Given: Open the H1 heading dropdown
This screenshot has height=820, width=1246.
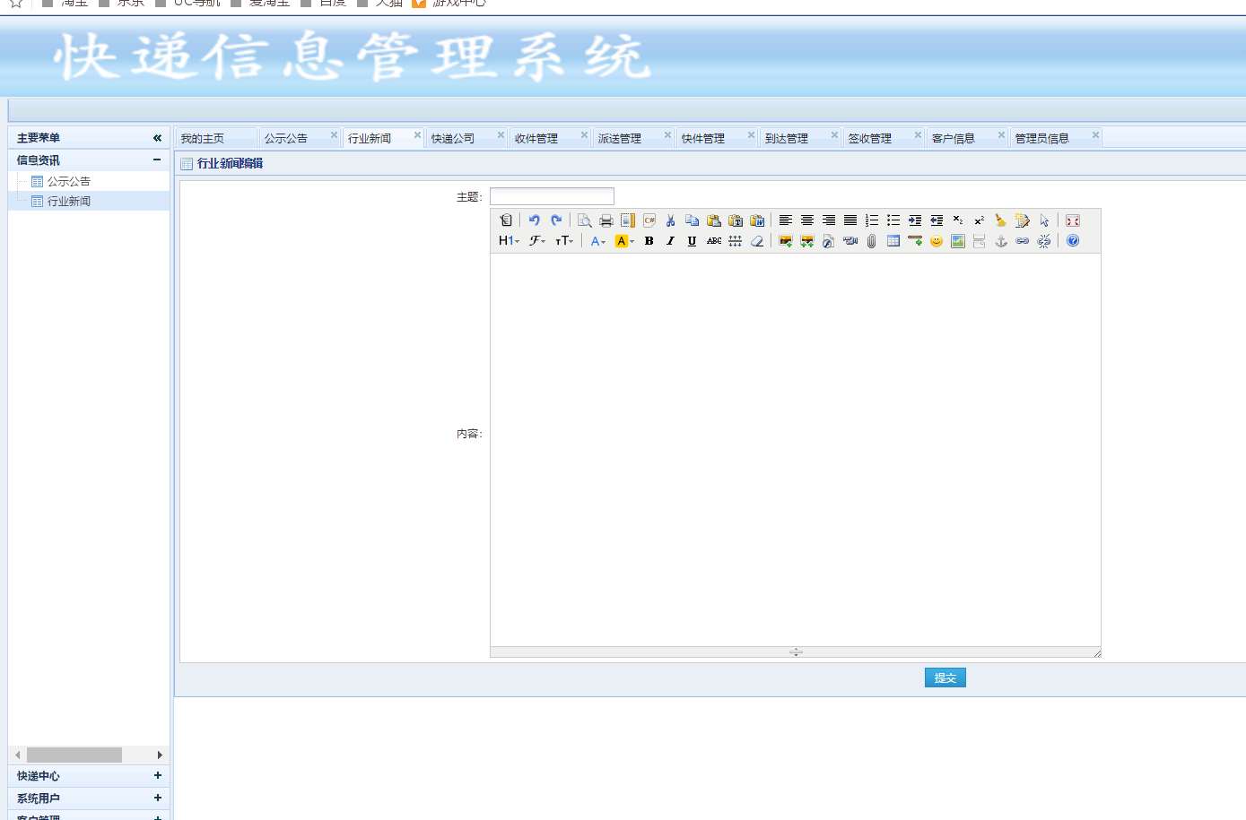Looking at the screenshot, I should pos(509,241).
